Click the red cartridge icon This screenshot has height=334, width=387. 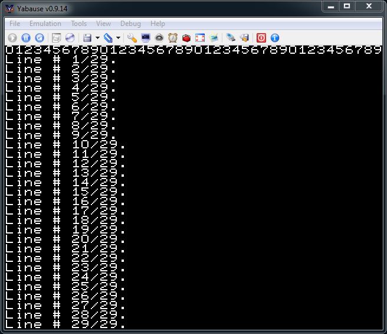point(186,38)
